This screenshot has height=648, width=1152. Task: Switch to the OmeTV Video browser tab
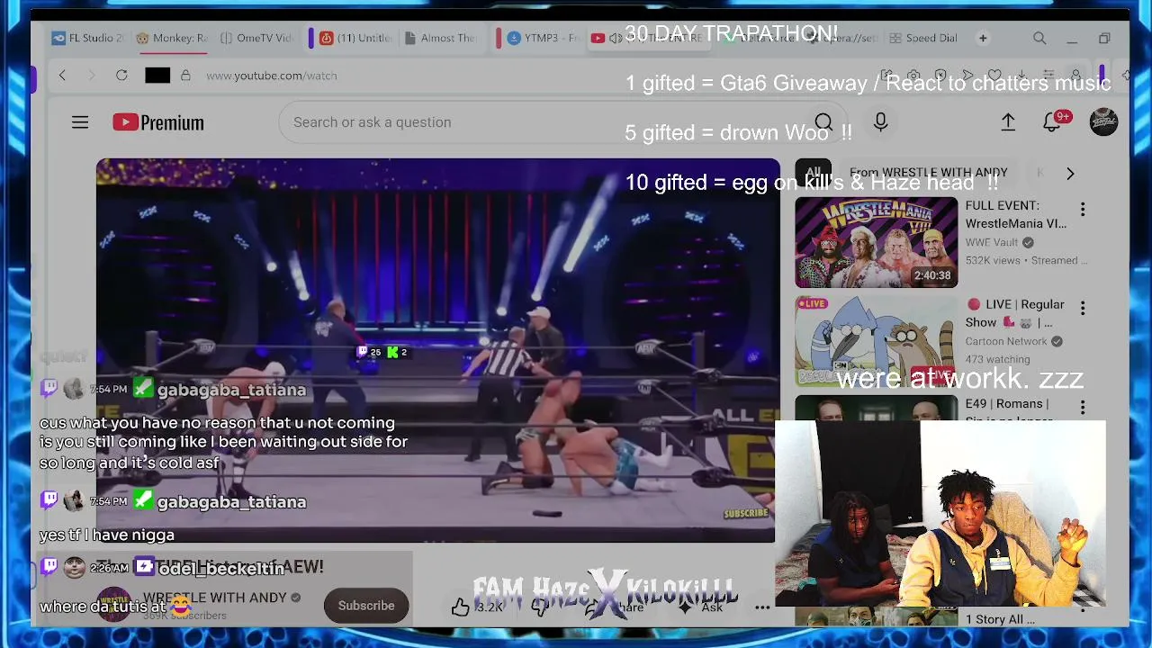pyautogui.click(x=256, y=38)
